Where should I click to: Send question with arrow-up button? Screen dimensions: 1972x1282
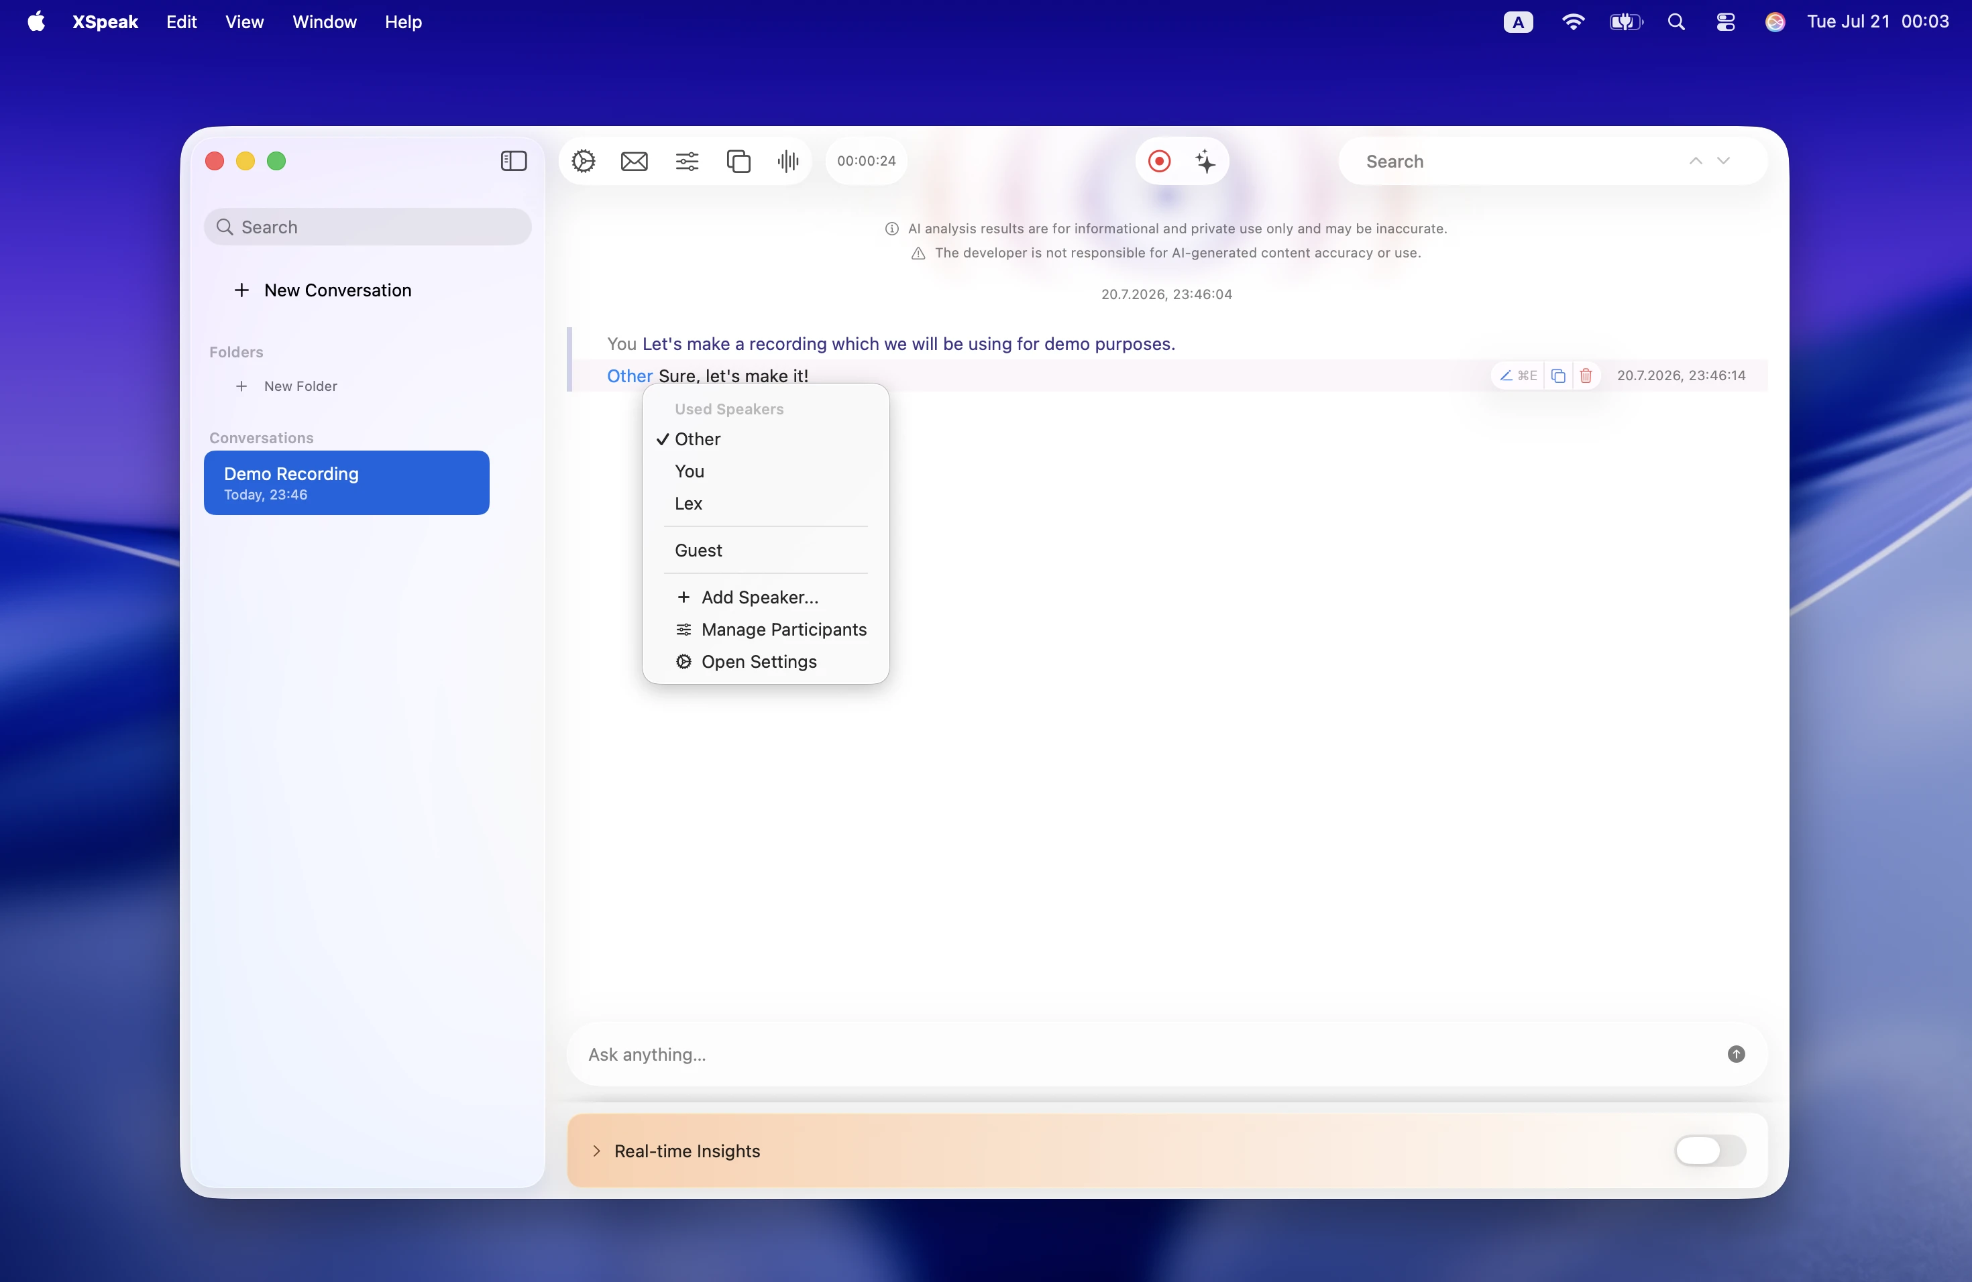(x=1736, y=1053)
